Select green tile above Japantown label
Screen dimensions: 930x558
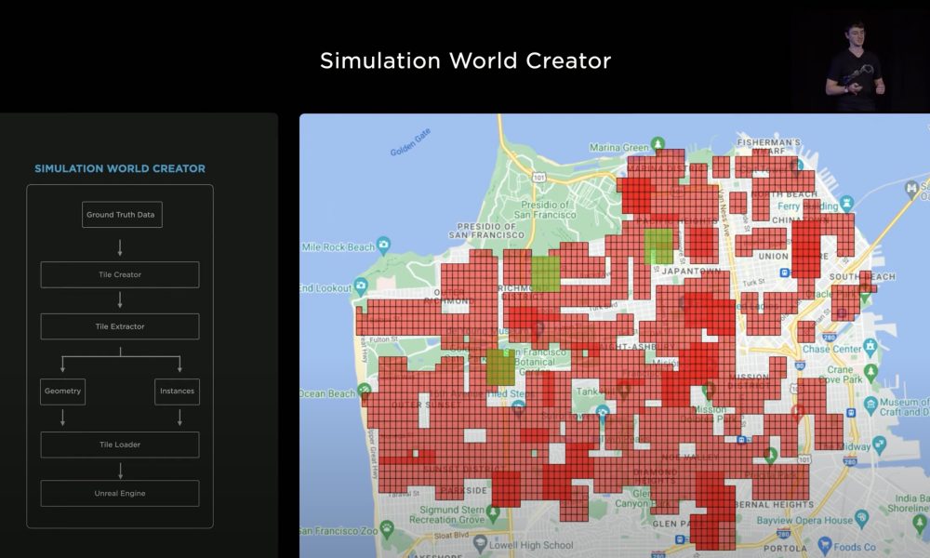(658, 246)
